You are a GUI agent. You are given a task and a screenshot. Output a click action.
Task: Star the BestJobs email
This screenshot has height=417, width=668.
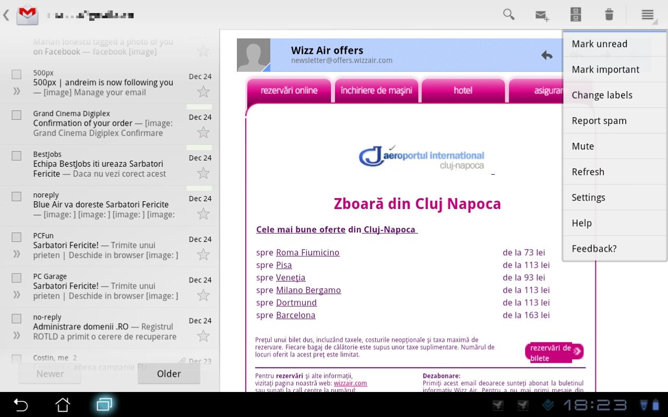coord(203,173)
